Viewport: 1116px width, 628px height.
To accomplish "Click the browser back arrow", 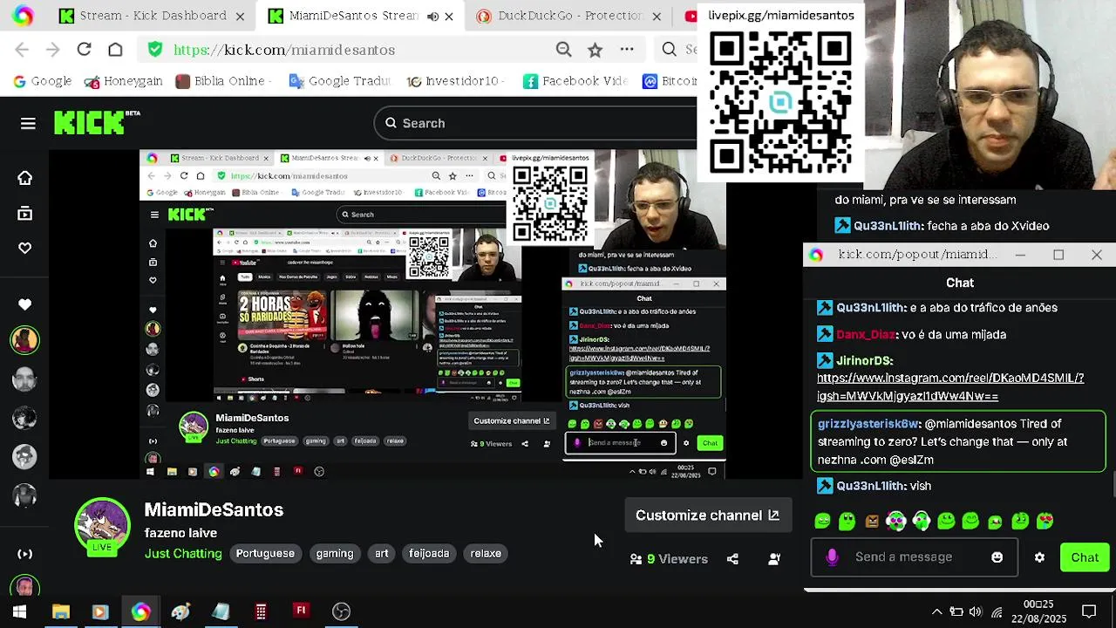I will [x=23, y=50].
